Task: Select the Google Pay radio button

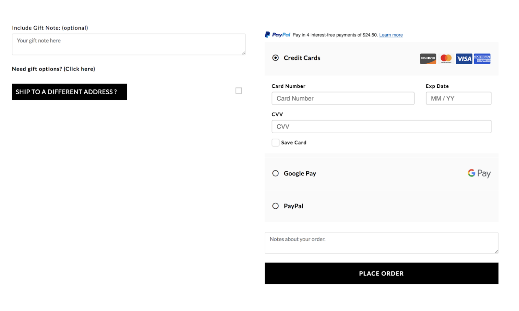Action: [275, 173]
